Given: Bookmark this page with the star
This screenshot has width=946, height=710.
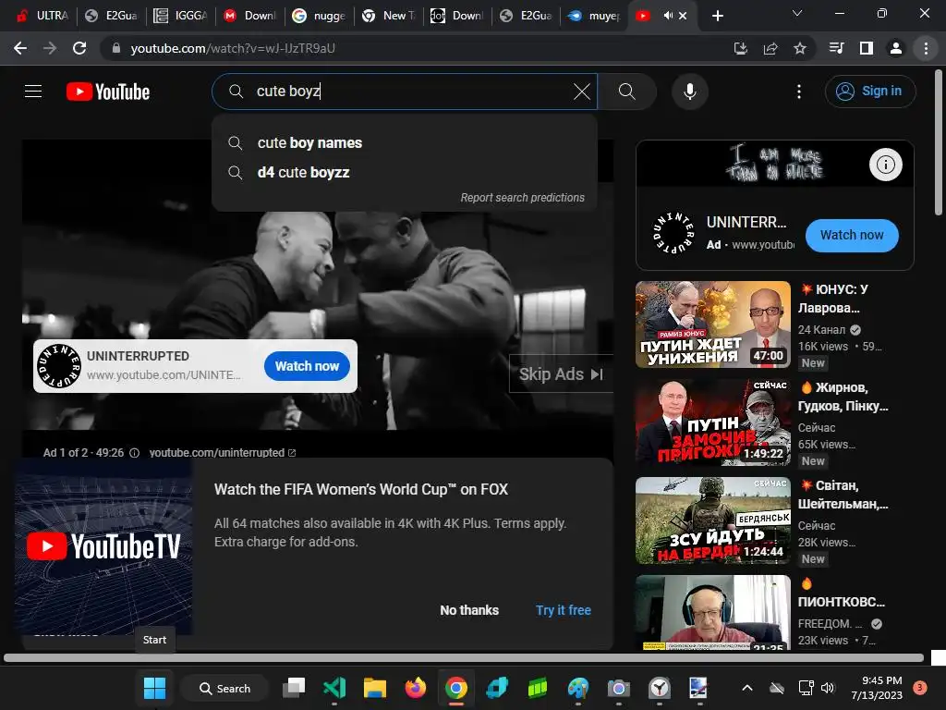Looking at the screenshot, I should click(800, 48).
